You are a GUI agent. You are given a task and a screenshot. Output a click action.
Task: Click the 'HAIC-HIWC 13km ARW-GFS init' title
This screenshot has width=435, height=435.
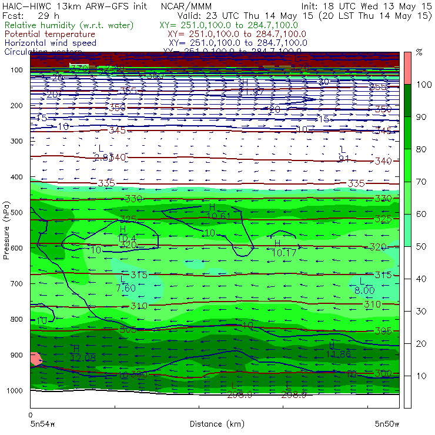click(74, 6)
